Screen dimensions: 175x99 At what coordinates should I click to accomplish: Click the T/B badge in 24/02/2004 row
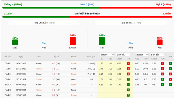click(128, 90)
